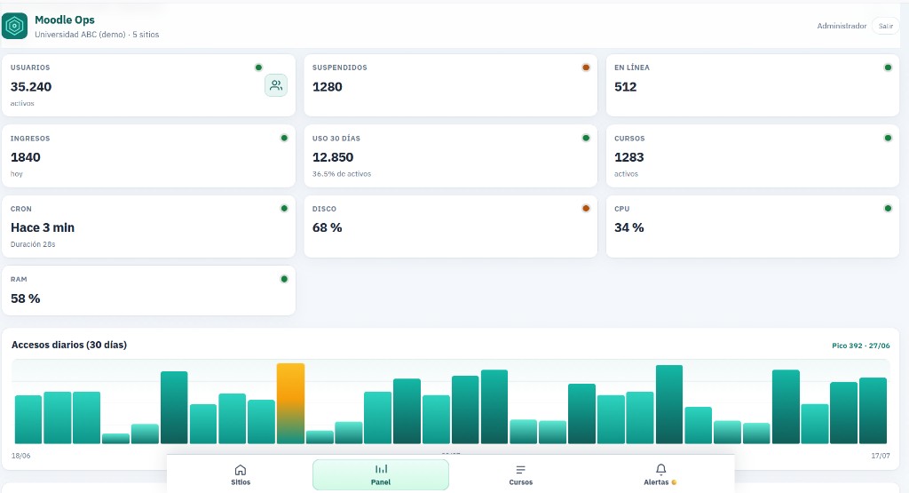Open the Cron Hace 3 min card
Image resolution: width=909 pixels, height=493 pixels.
click(x=148, y=227)
